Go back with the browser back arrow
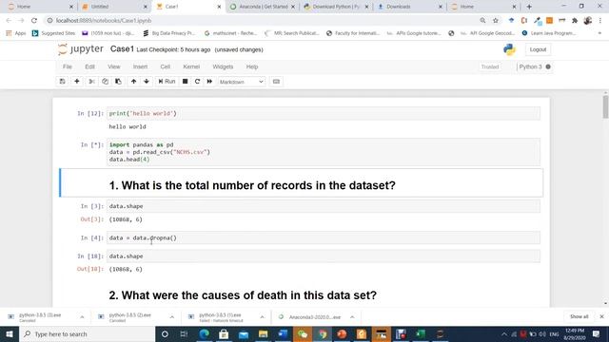 coord(9,21)
